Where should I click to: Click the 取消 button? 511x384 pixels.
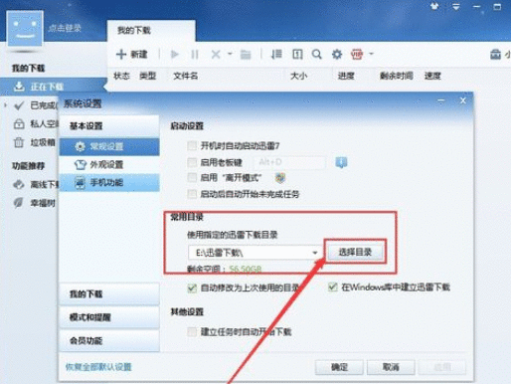[x=391, y=367]
